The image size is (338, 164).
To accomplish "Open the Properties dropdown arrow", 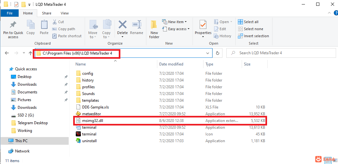I will coord(203,37).
